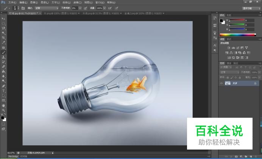Select the Crop tool
The image size is (262, 159).
(3, 38)
